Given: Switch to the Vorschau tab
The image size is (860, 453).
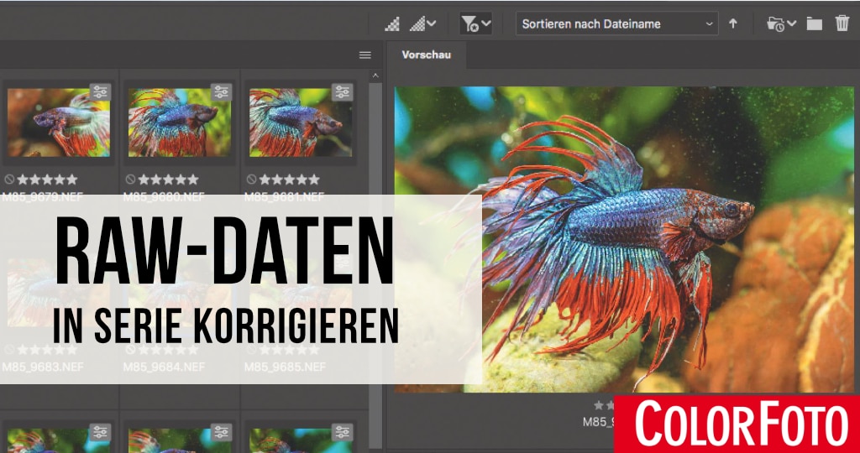Looking at the screenshot, I should pos(426,55).
